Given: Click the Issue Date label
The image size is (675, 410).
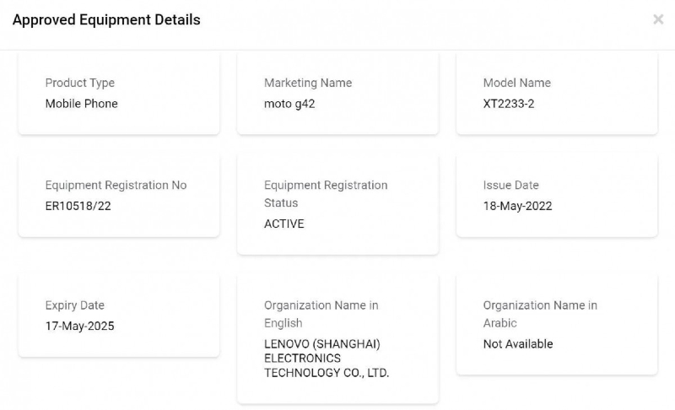Looking at the screenshot, I should pos(511,185).
